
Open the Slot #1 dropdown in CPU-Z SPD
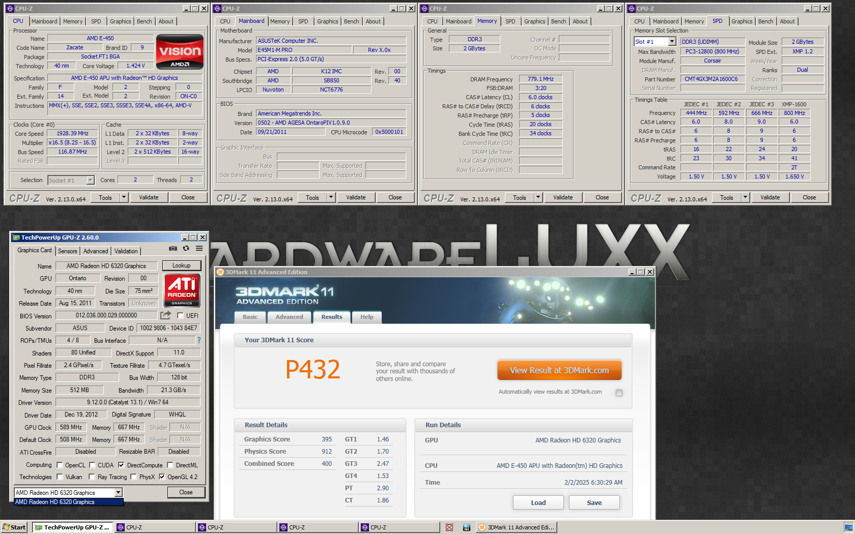point(672,42)
